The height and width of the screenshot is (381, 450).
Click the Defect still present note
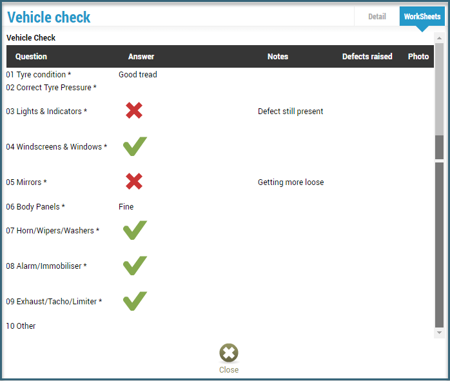click(290, 112)
